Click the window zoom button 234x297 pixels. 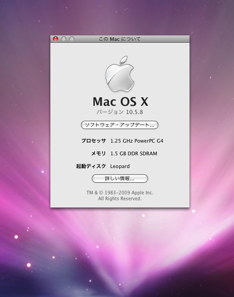pyautogui.click(x=72, y=39)
